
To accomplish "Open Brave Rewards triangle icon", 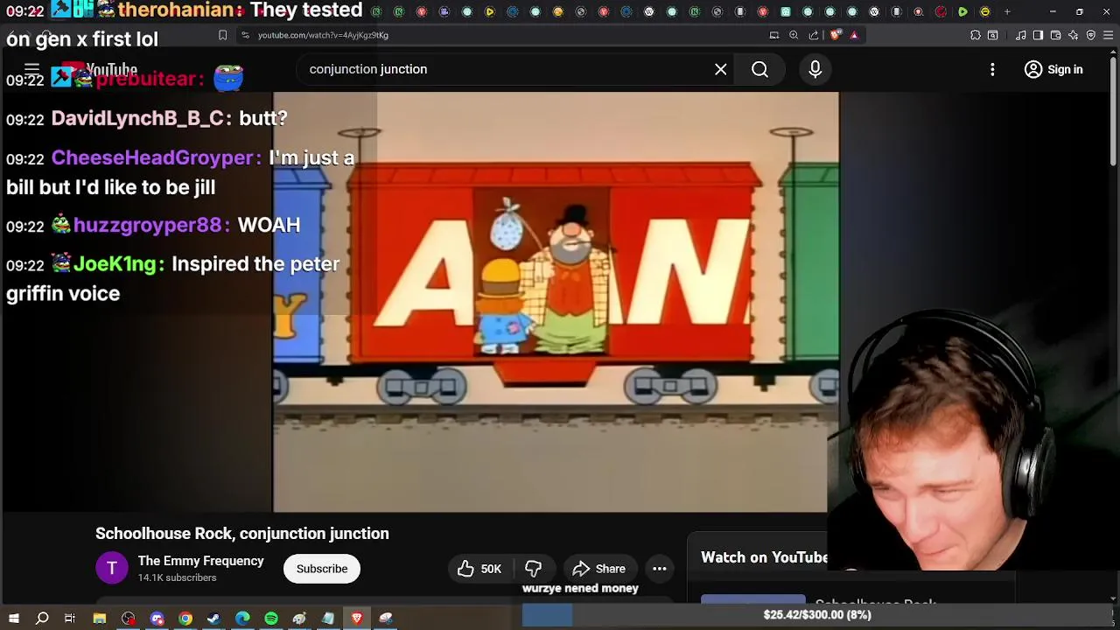I will (x=854, y=35).
